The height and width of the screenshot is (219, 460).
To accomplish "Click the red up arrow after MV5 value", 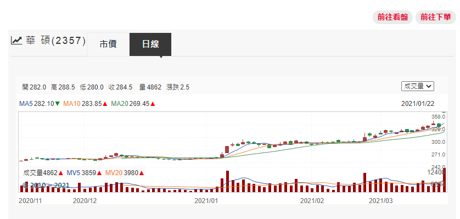I will 99,173.
